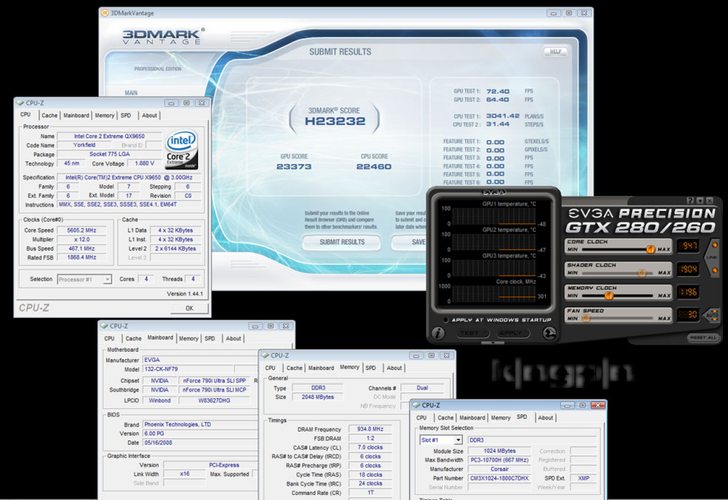Open EVGA Precision help question-mark icon

click(690, 201)
